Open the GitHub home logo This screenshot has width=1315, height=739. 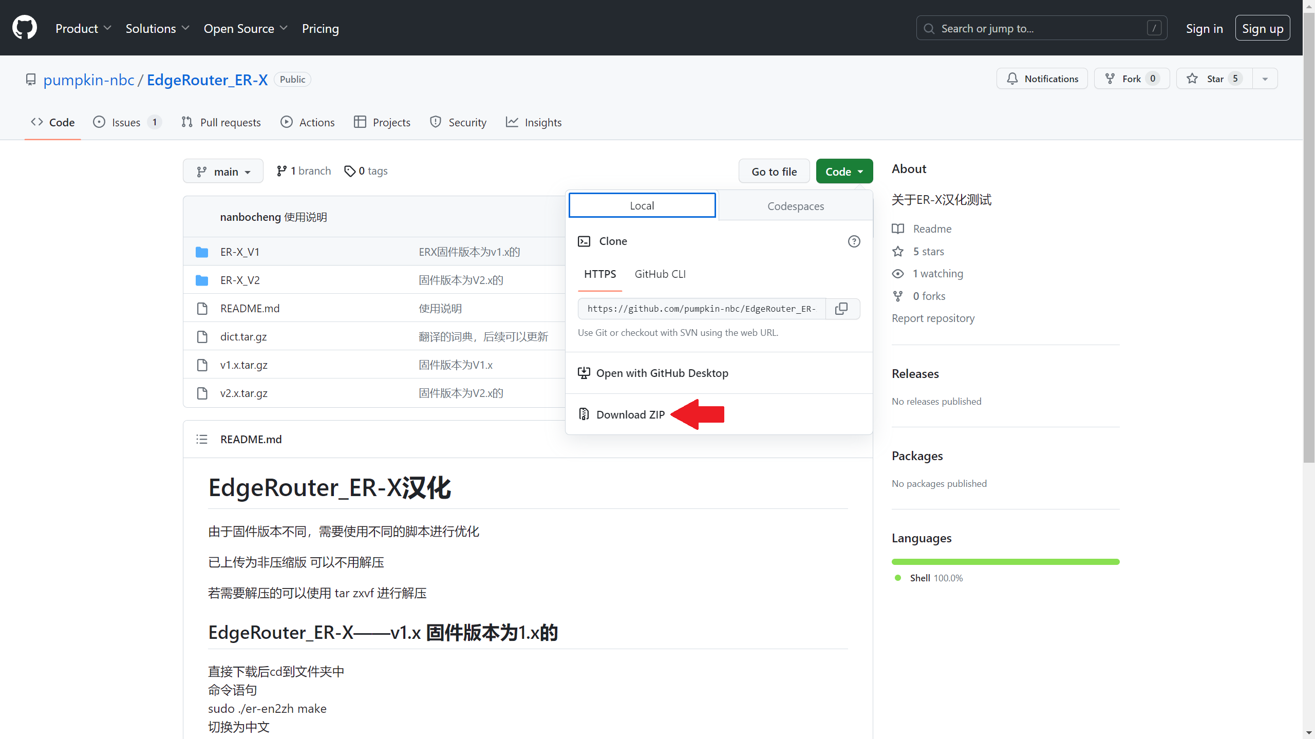(x=24, y=27)
